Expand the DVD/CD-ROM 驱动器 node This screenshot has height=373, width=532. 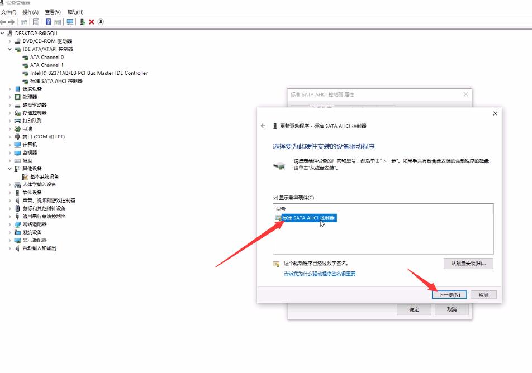pyautogui.click(x=10, y=41)
